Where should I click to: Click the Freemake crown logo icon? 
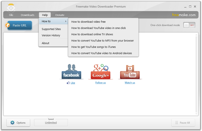tap(11, 8)
